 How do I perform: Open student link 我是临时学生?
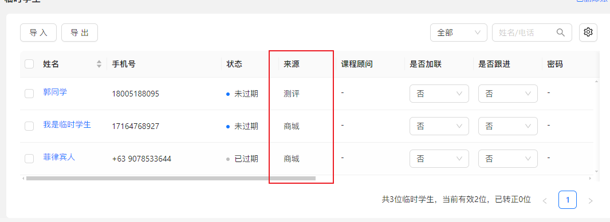[x=67, y=125]
